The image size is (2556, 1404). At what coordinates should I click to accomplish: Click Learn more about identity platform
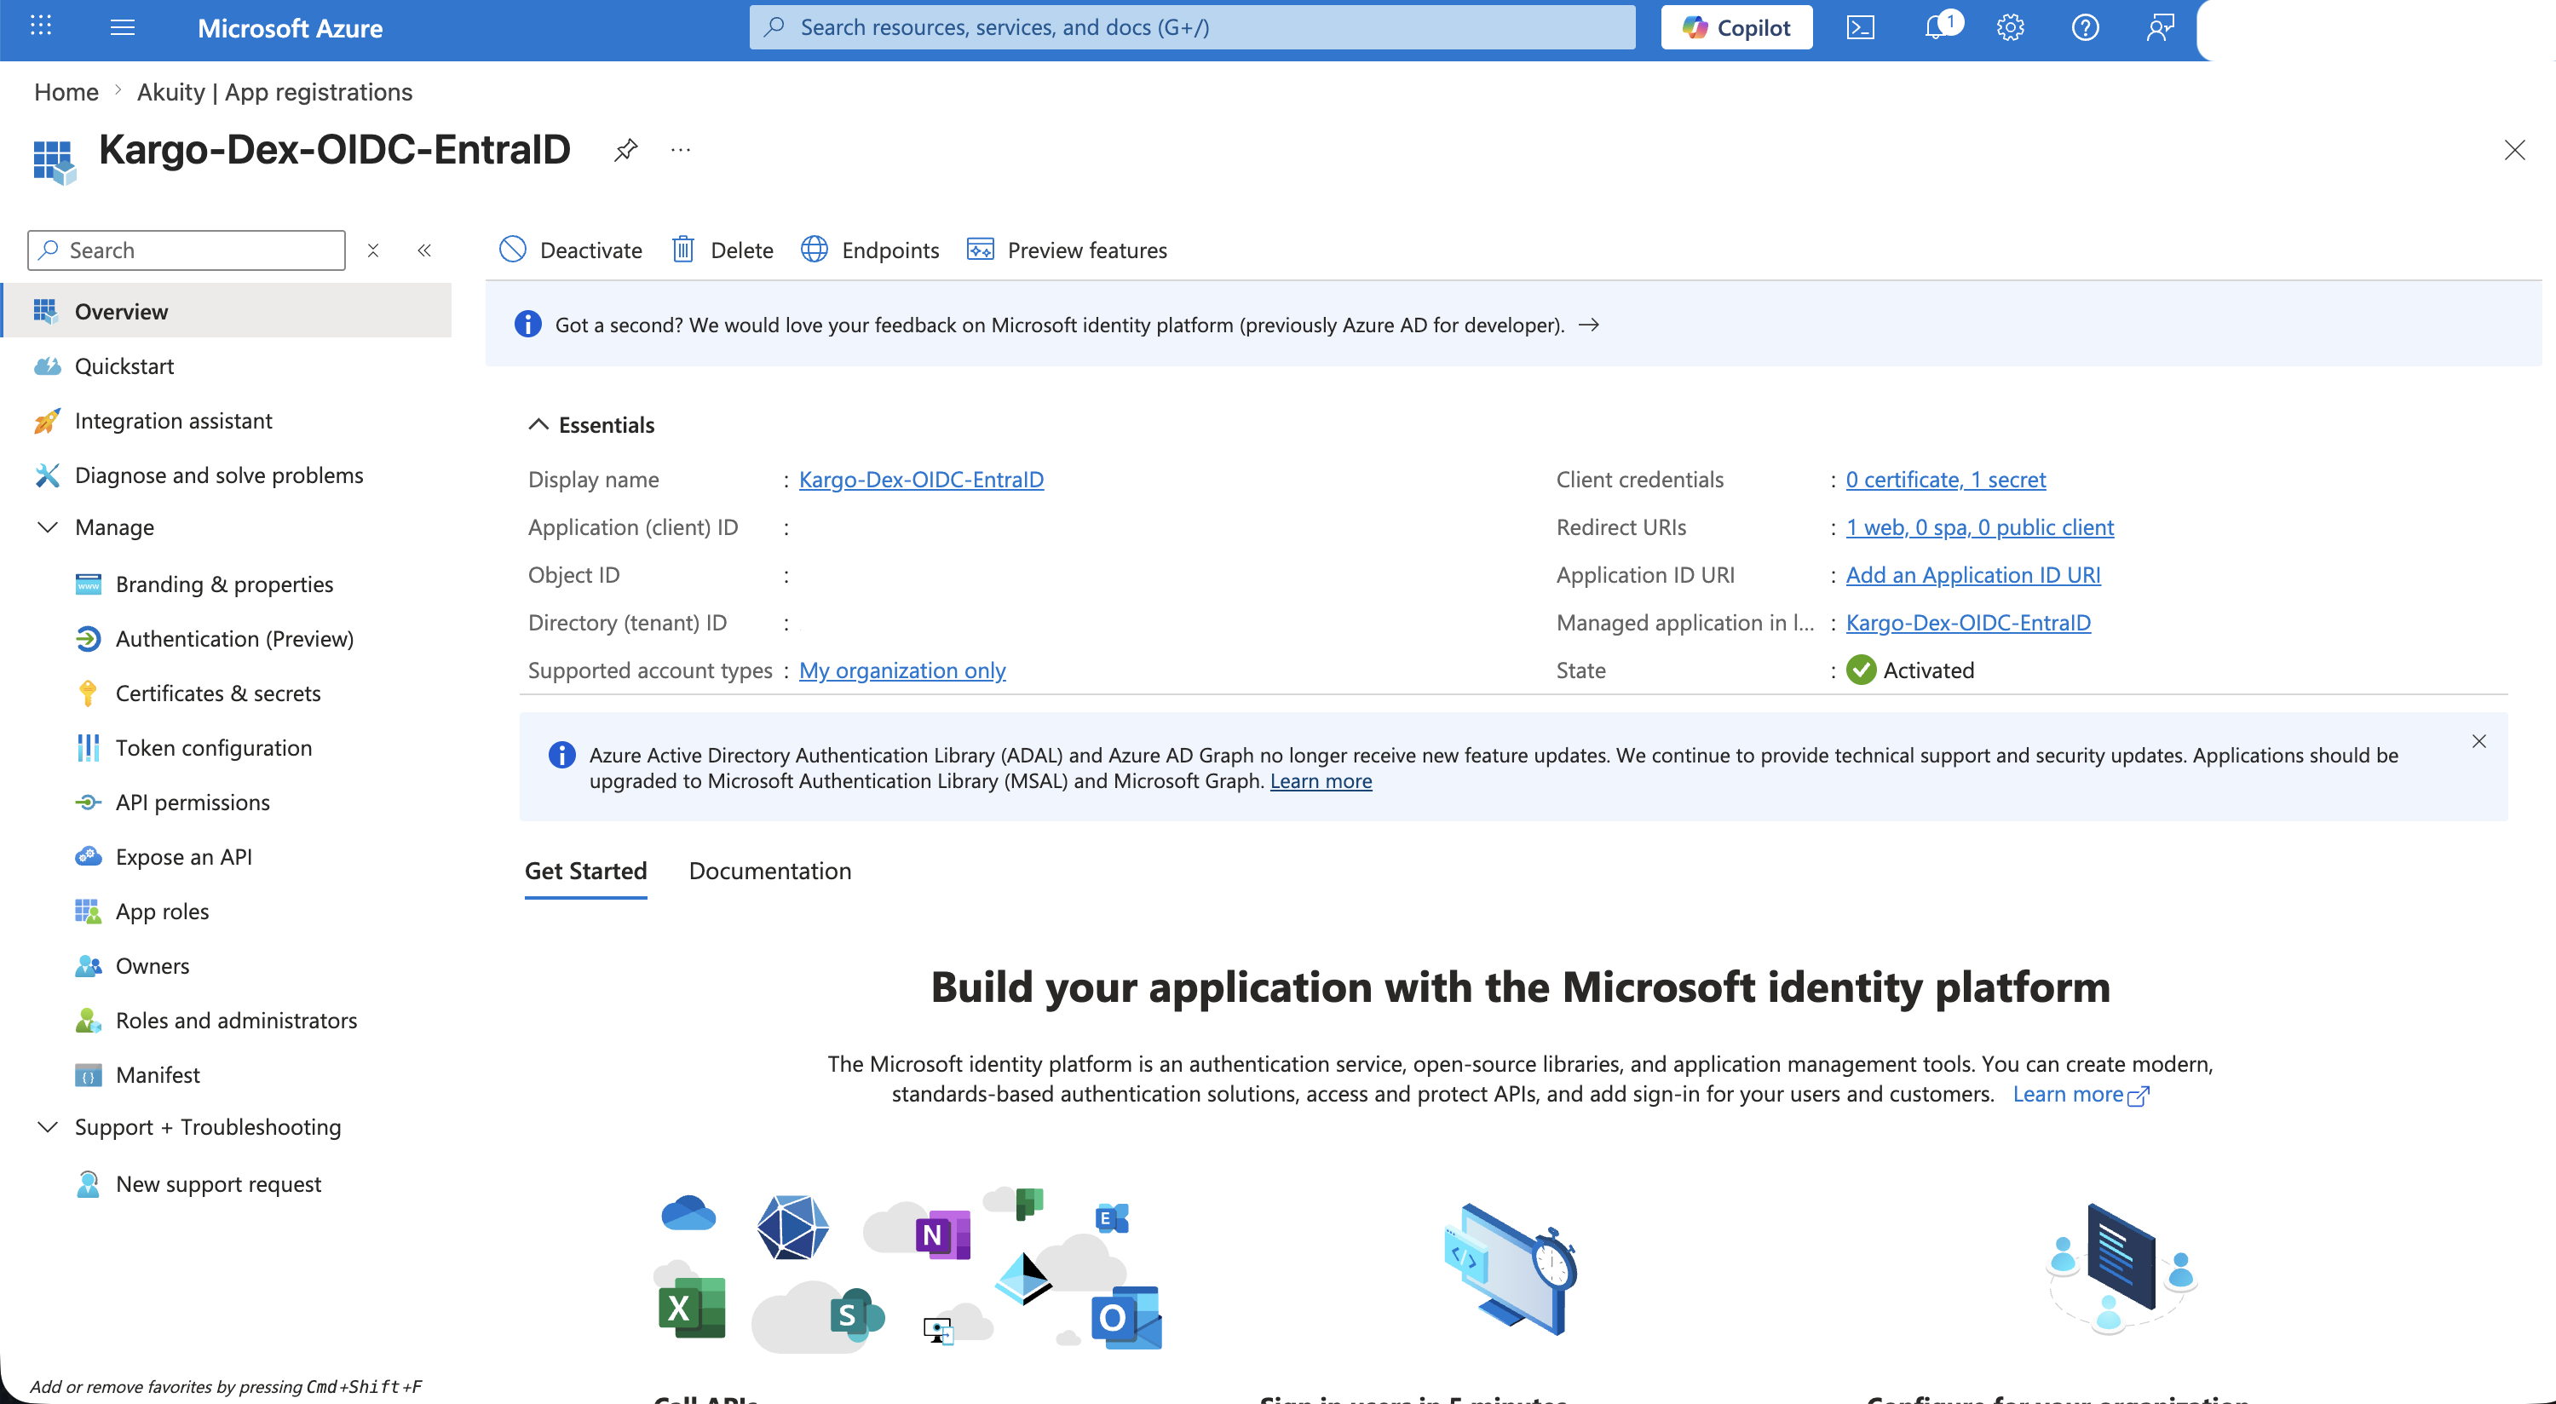2081,1093
